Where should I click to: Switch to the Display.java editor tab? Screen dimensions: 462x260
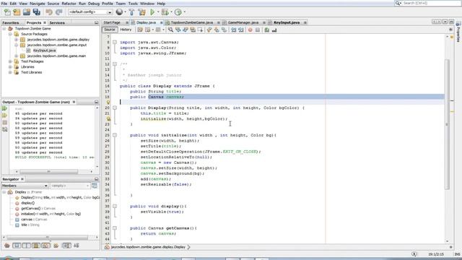coord(146,22)
